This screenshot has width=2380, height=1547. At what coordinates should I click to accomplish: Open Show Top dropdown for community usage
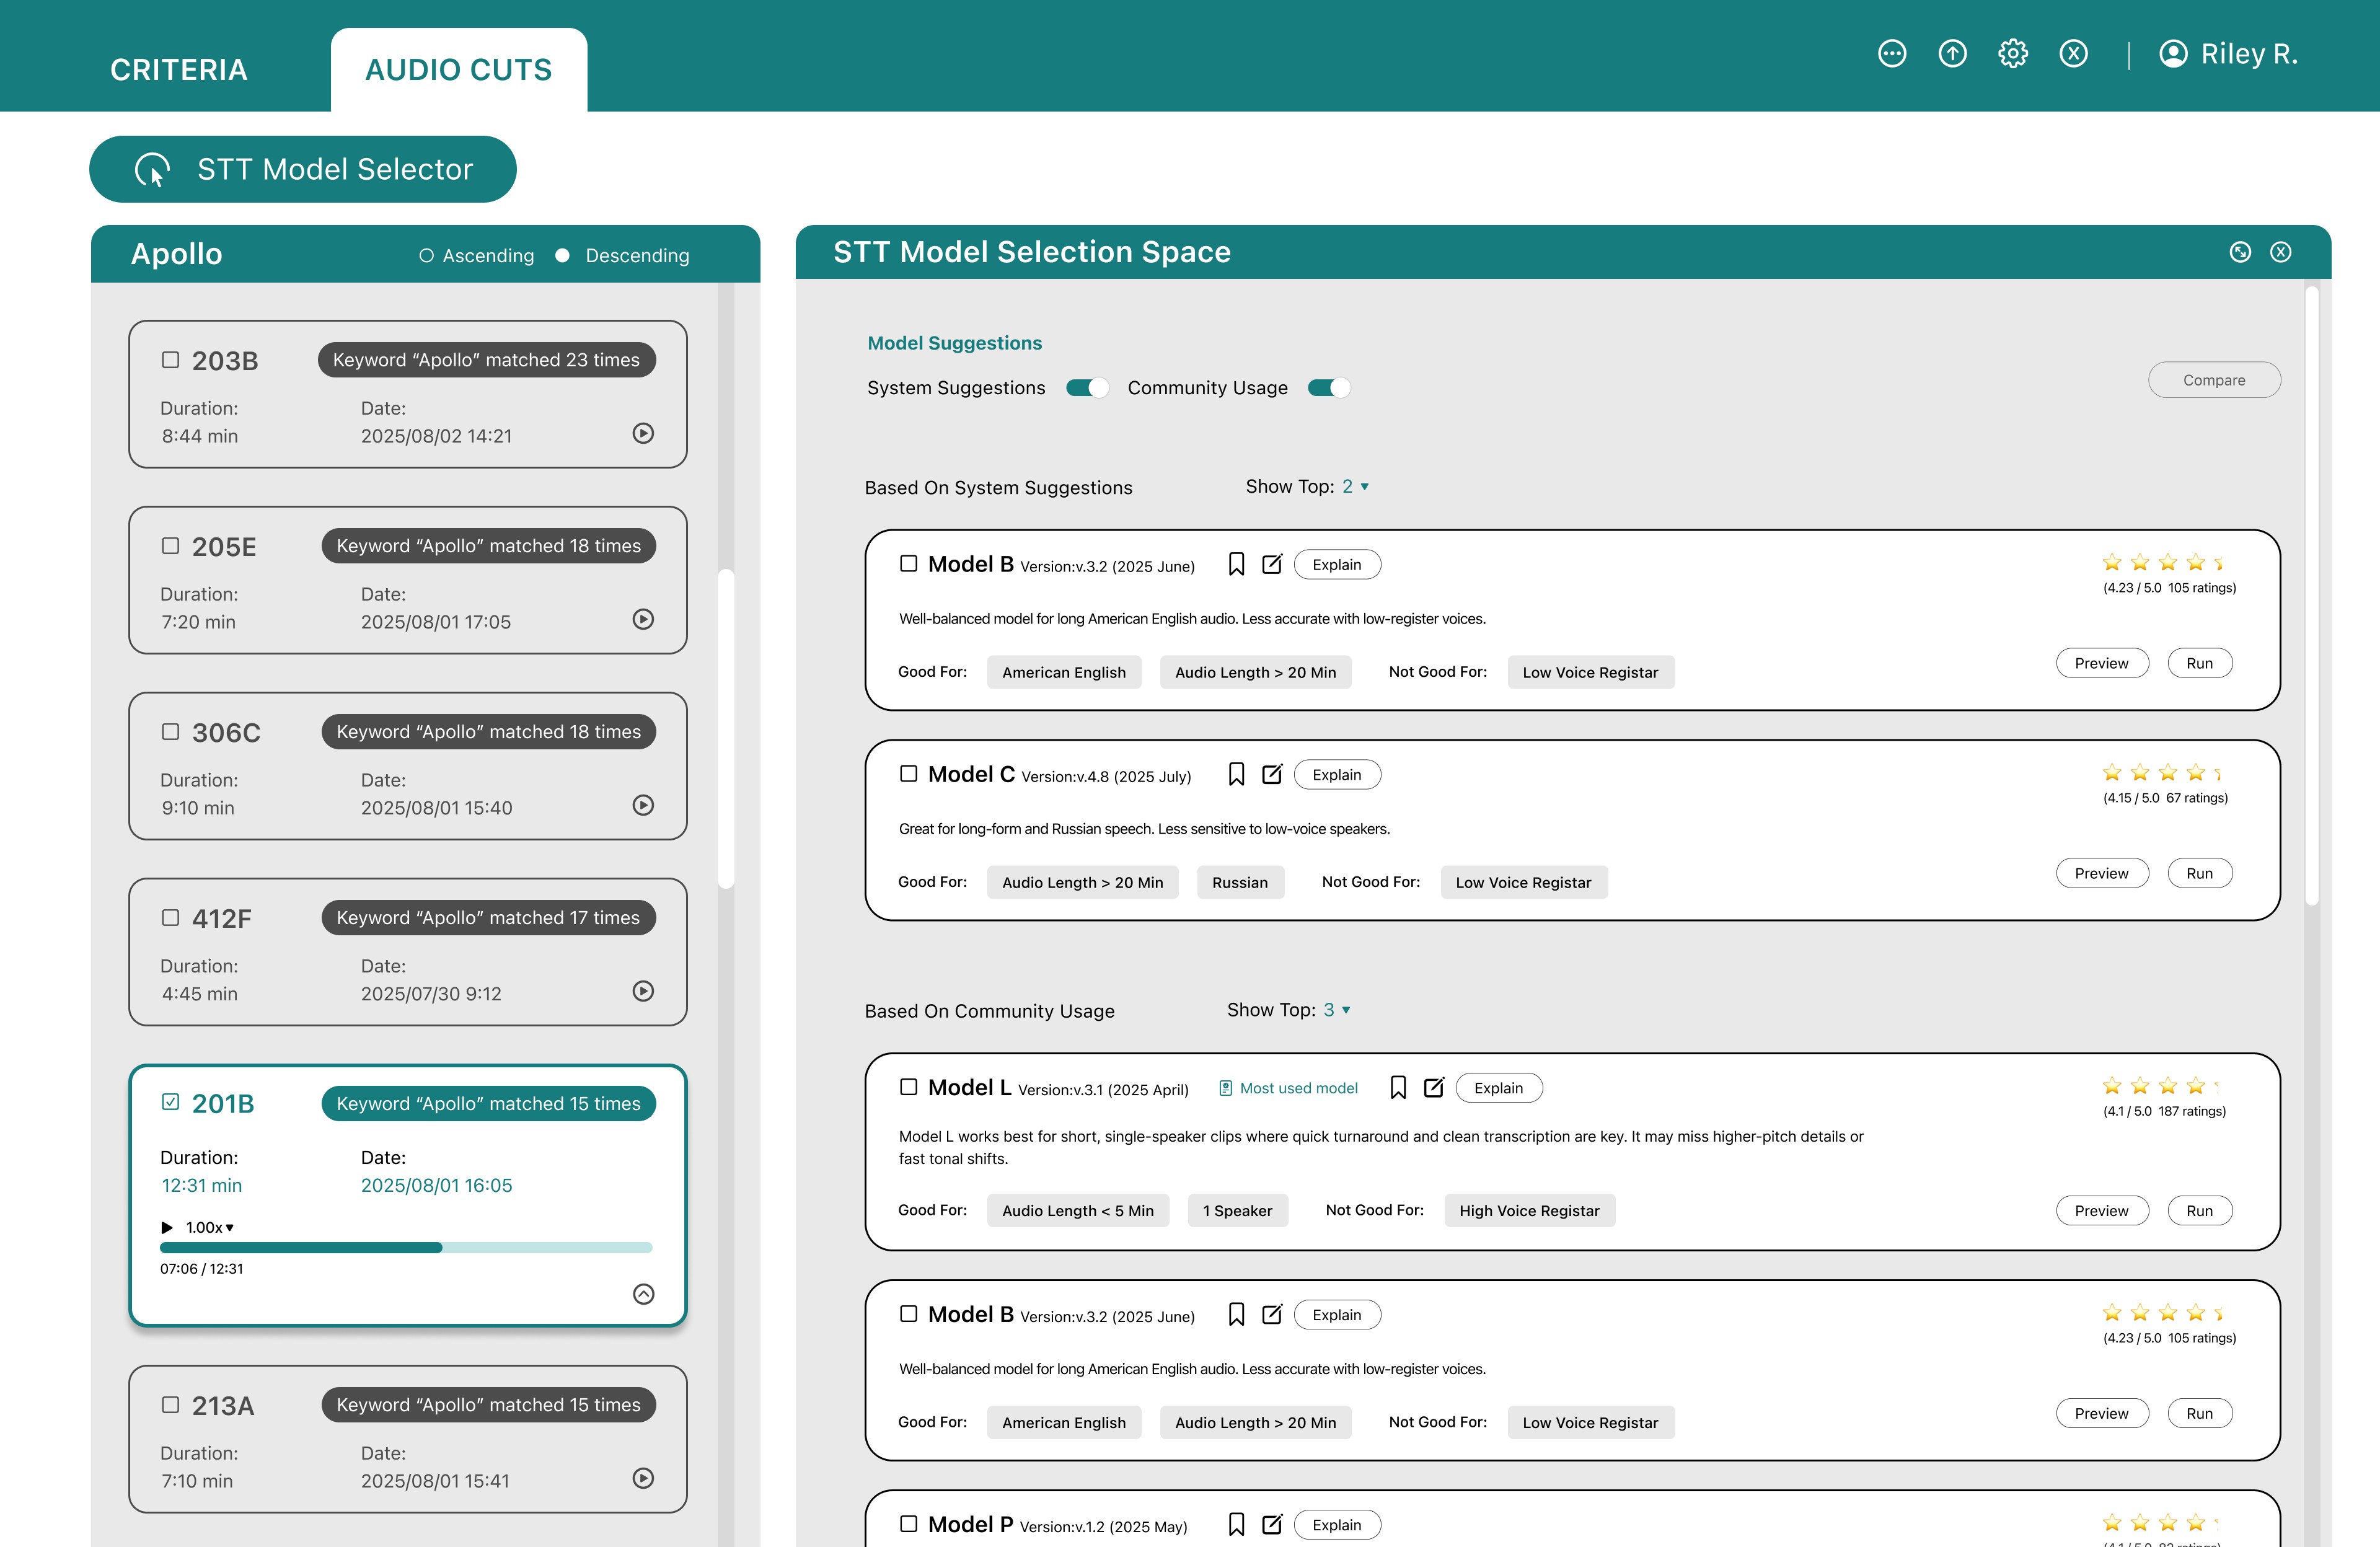[1337, 1010]
